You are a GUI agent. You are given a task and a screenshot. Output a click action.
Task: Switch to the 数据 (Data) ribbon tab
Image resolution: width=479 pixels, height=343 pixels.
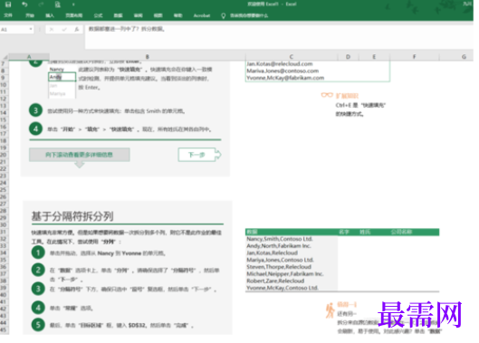(x=118, y=15)
